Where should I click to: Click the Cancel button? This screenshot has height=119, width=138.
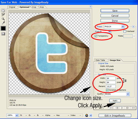point(115,16)
